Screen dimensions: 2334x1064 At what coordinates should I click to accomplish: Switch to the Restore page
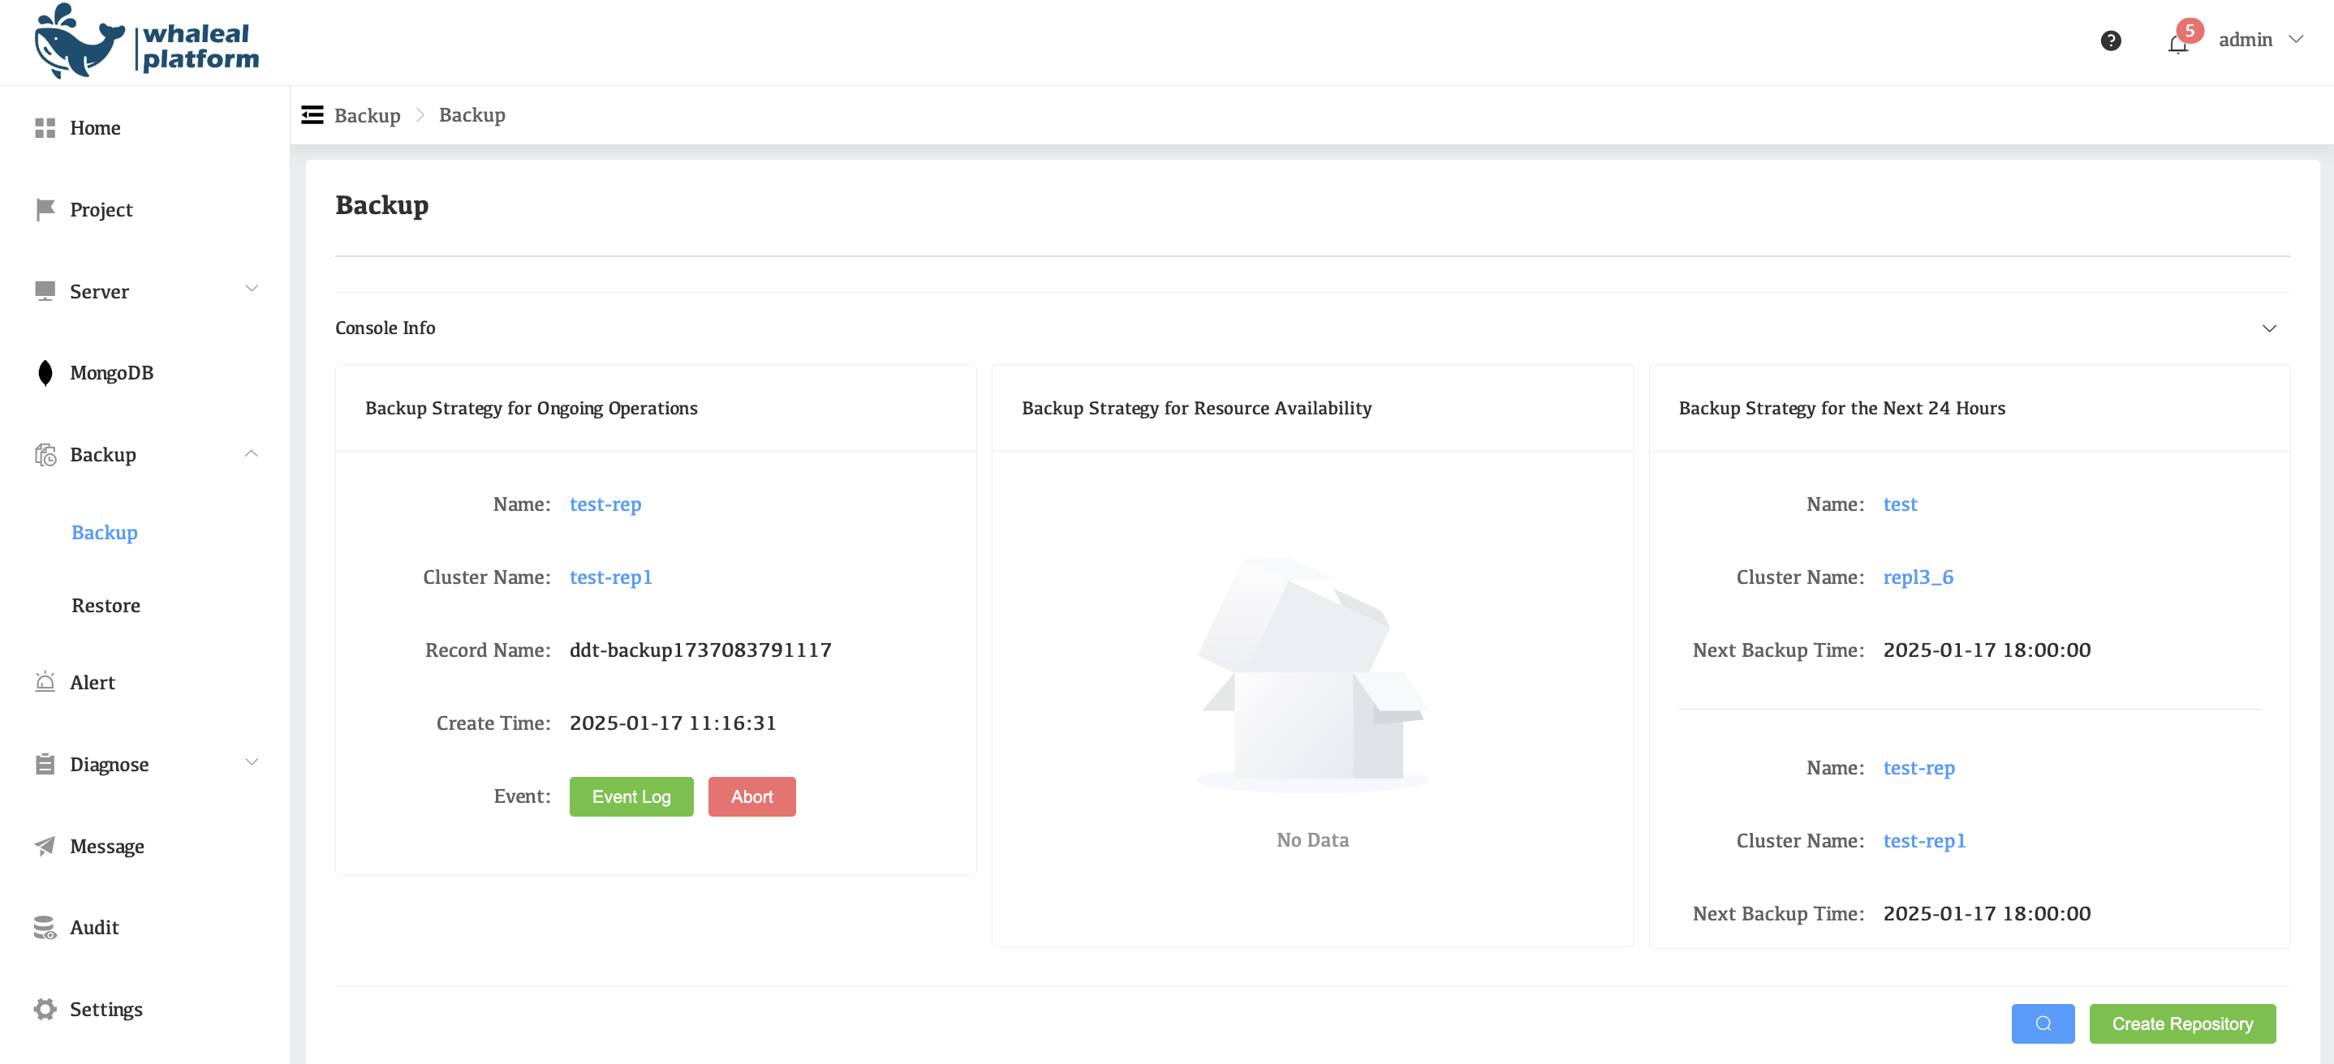(x=106, y=605)
